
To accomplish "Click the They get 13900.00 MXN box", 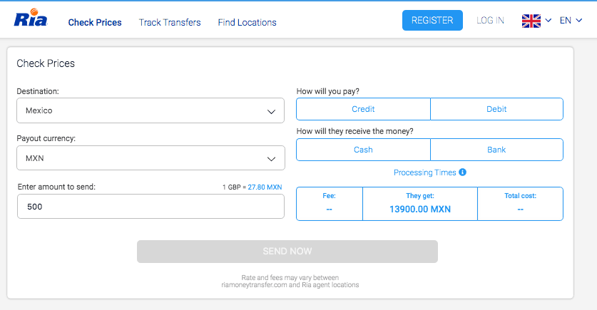I will click(x=419, y=204).
